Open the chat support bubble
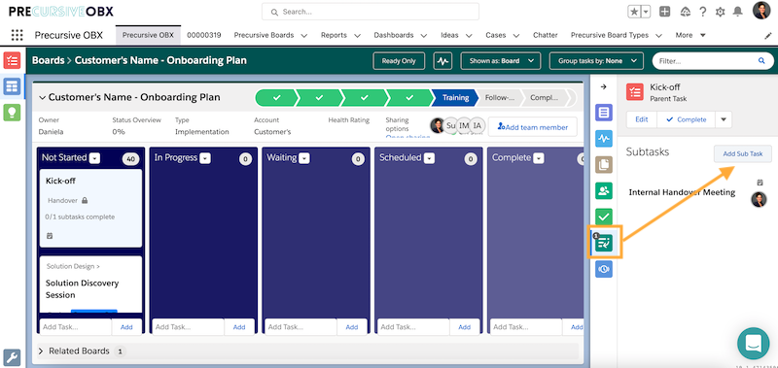The width and height of the screenshot is (778, 368). click(753, 343)
